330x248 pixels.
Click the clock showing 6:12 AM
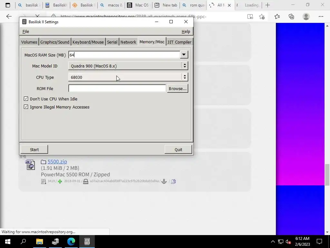pyautogui.click(x=302, y=239)
